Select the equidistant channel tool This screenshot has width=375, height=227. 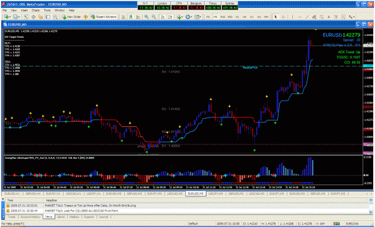(x=314, y=17)
